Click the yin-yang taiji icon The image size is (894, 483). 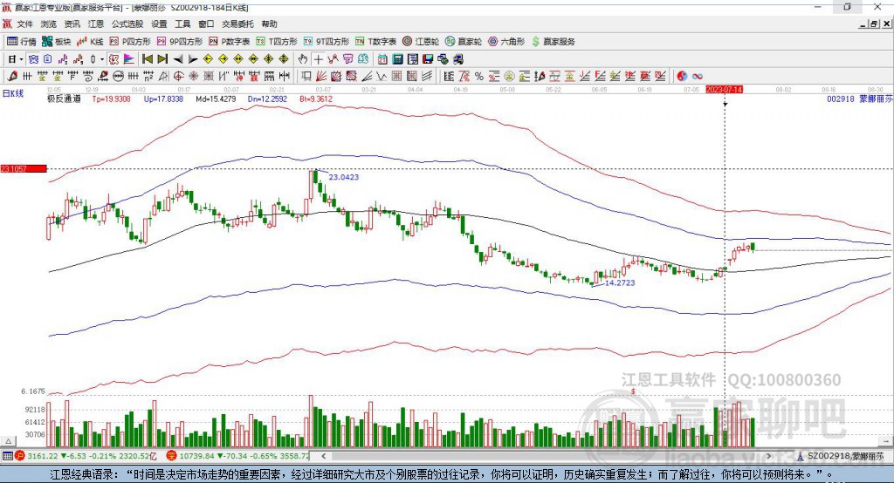682,77
